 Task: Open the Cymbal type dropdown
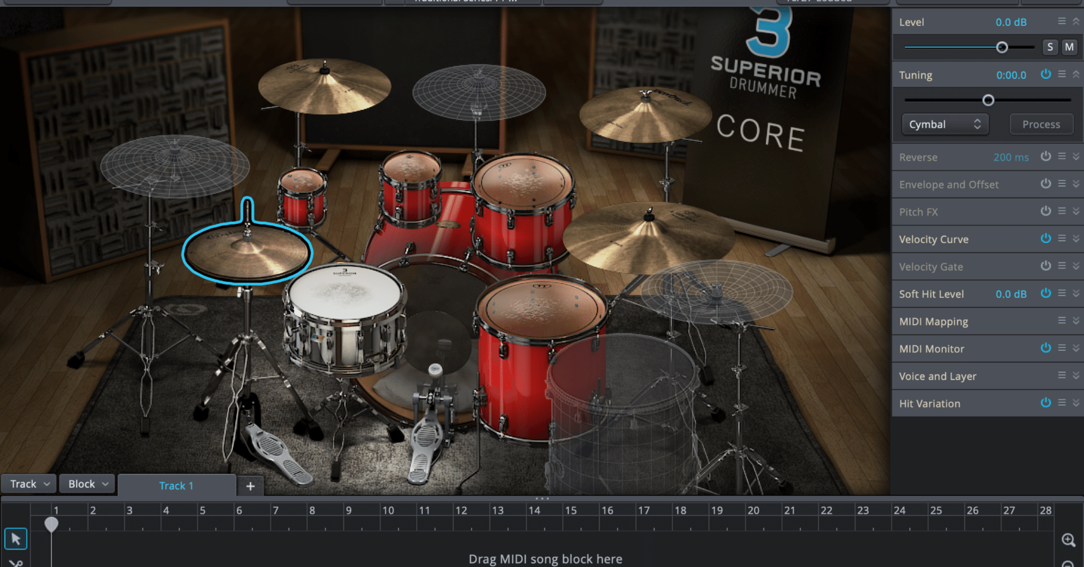tap(945, 124)
